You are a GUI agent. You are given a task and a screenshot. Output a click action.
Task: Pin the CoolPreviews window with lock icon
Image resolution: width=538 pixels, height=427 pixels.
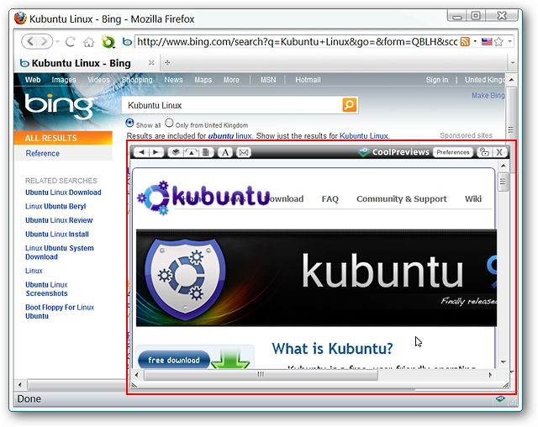(x=484, y=152)
